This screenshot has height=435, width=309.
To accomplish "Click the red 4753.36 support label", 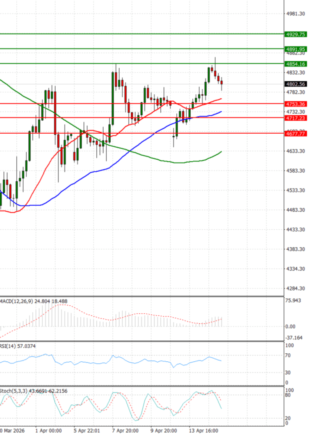I will coord(295,104).
